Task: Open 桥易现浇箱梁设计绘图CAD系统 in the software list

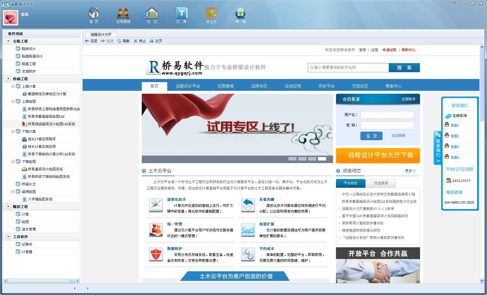Action: (x=51, y=124)
